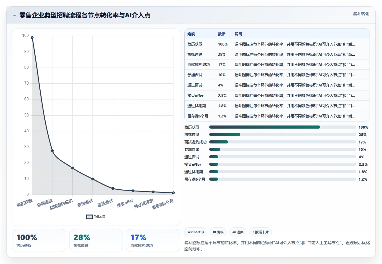Toggle the 指标值 legend swatch
382x264 pixels.
click(x=89, y=217)
